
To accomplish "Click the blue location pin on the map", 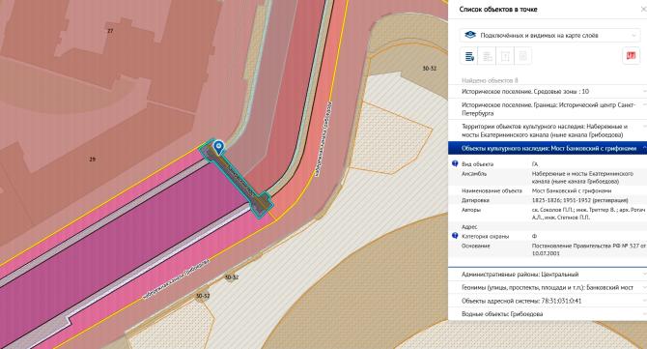I will [x=218, y=147].
